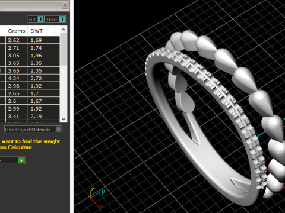The height and width of the screenshot is (213, 285).
Task: Select the 1,7 DWT cell
Action: [x=42, y=93]
